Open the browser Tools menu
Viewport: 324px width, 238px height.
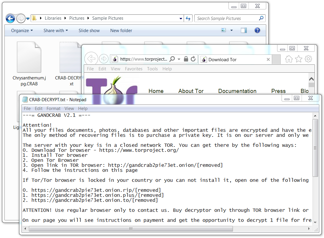pyautogui.click(x=152, y=69)
